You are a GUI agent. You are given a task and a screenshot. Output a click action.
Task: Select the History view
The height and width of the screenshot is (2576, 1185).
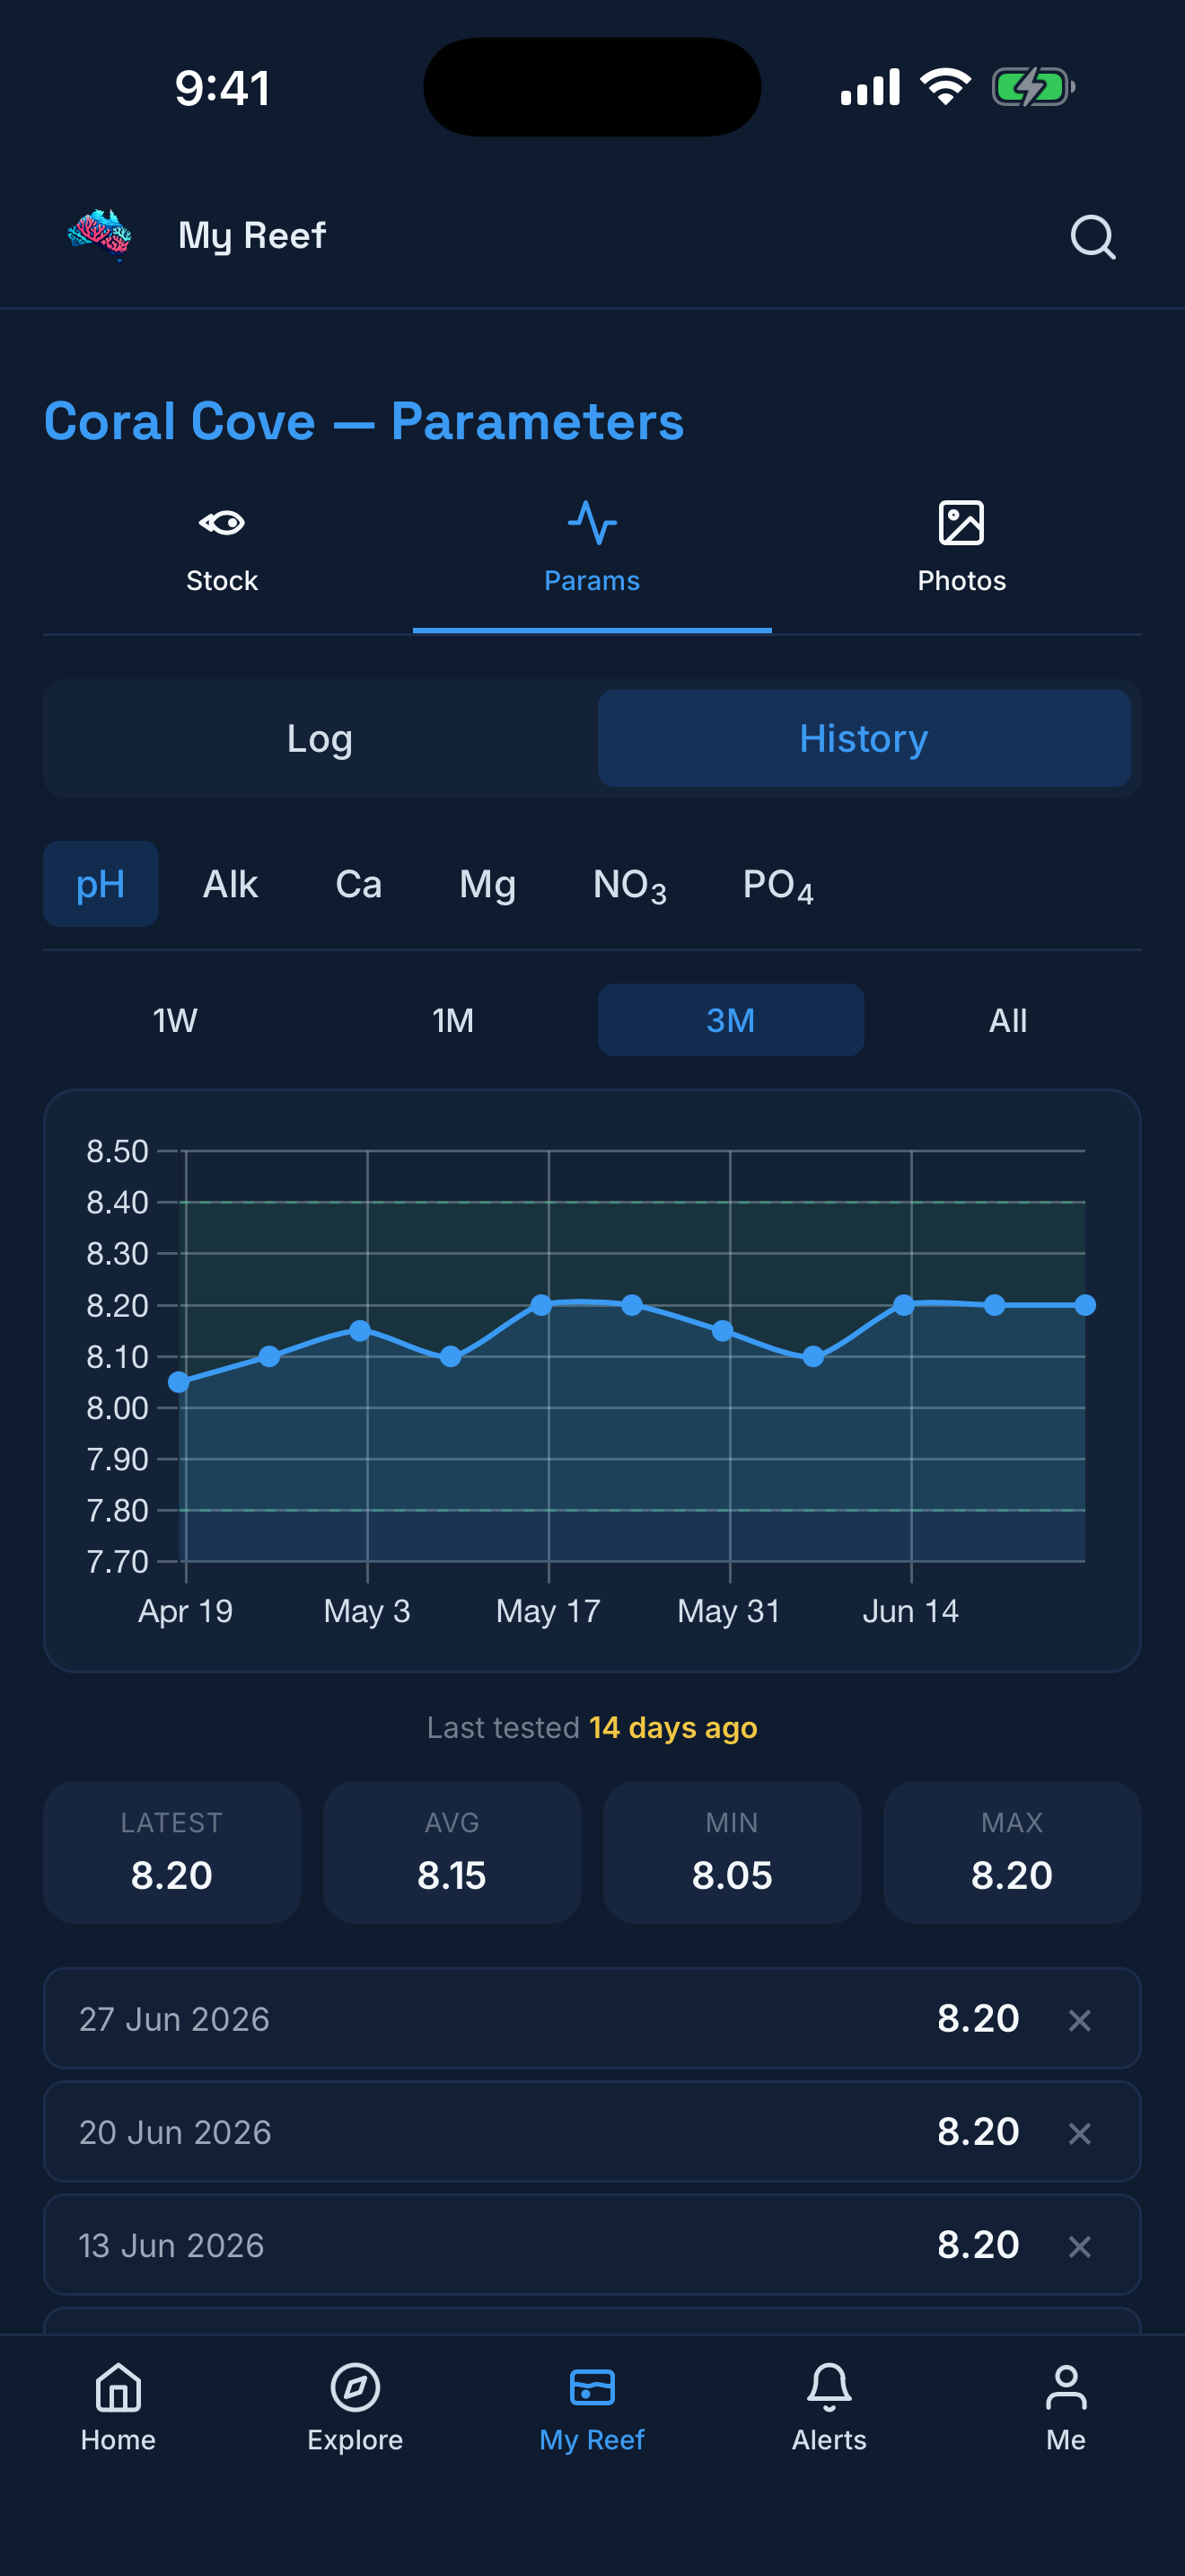coord(865,738)
